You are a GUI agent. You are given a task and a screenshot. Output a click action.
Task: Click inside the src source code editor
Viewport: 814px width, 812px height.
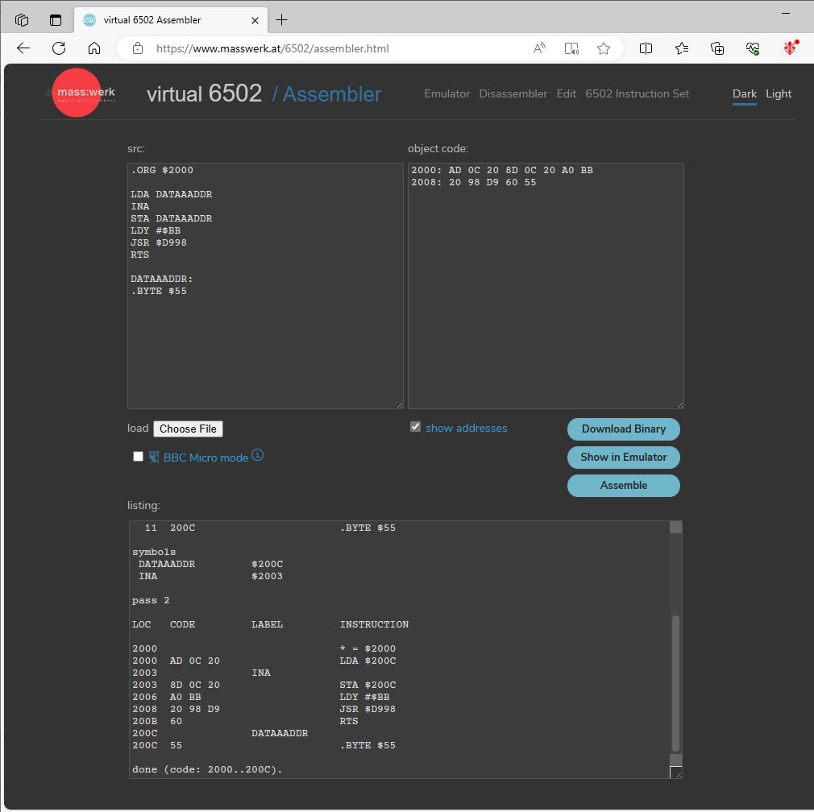pos(265,286)
